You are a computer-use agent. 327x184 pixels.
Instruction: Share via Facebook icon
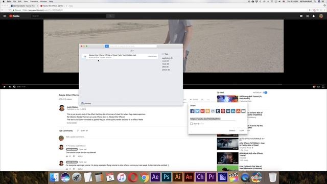click(x=192, y=111)
